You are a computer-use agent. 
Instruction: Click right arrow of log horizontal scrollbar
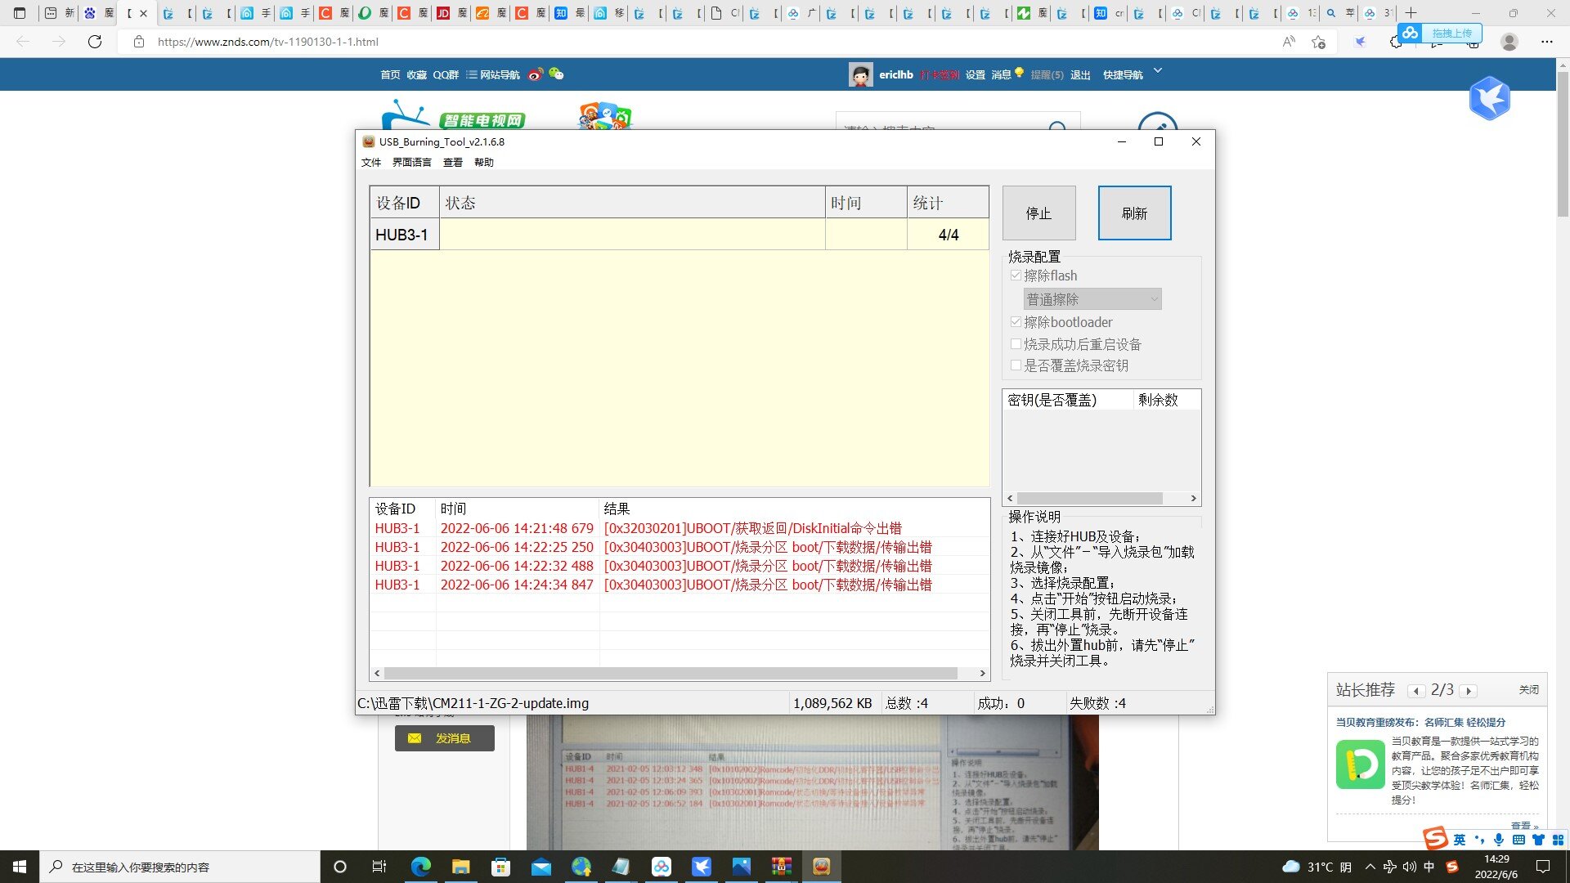coord(983,673)
